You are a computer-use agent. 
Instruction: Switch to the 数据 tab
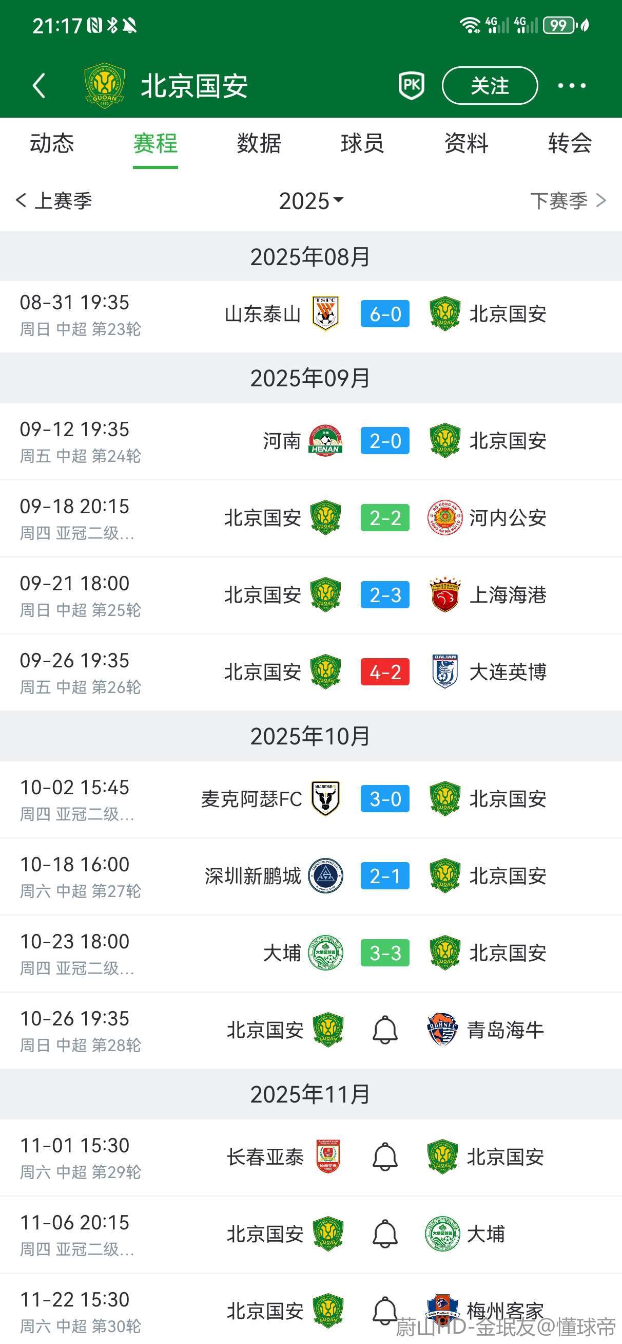click(x=259, y=143)
